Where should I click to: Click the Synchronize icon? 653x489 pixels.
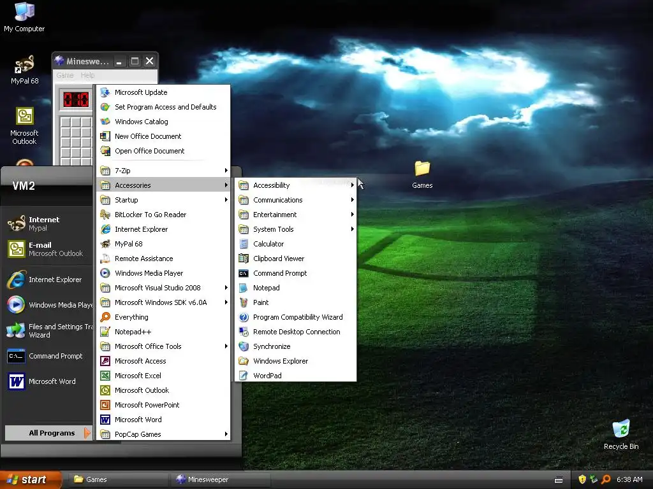(244, 346)
